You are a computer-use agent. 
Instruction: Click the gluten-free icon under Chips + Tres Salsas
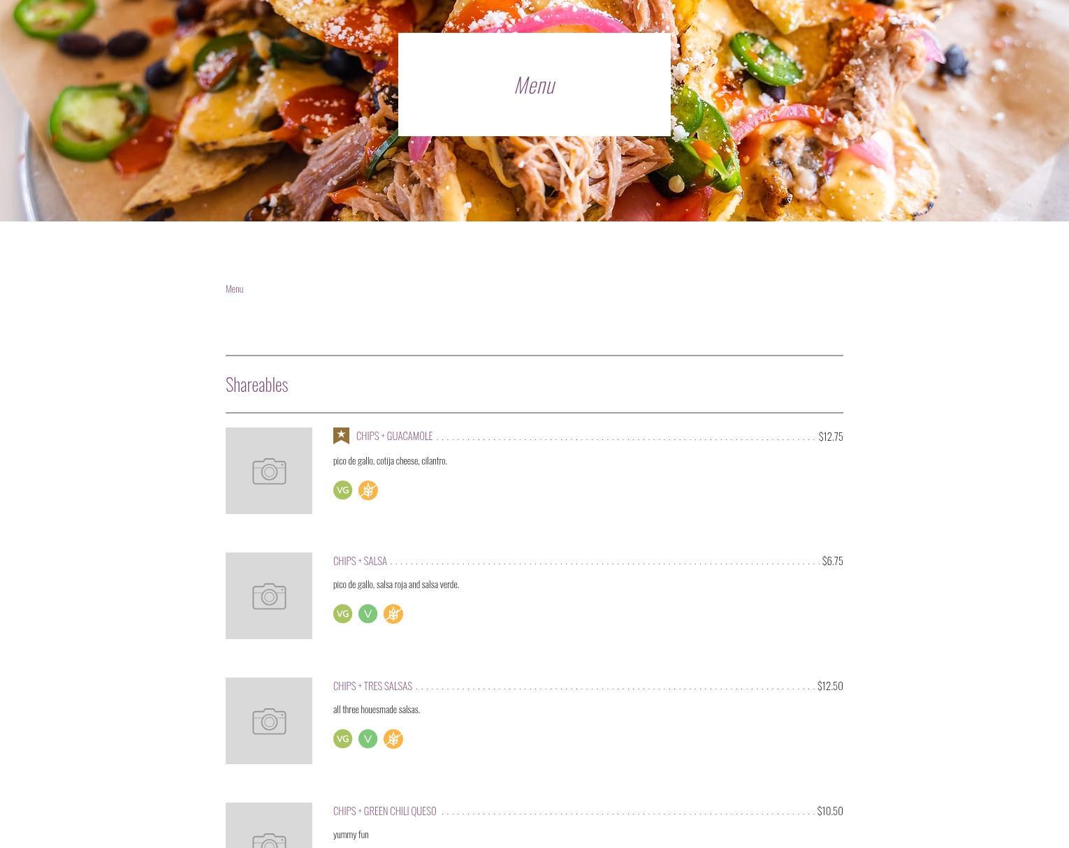click(x=393, y=739)
